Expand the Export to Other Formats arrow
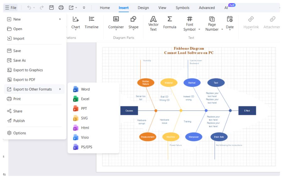This screenshot has width=283, height=179. coord(60,89)
